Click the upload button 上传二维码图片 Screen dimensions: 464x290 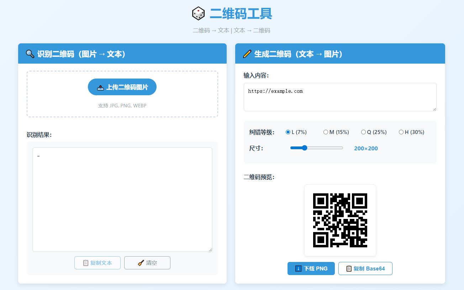click(x=122, y=87)
